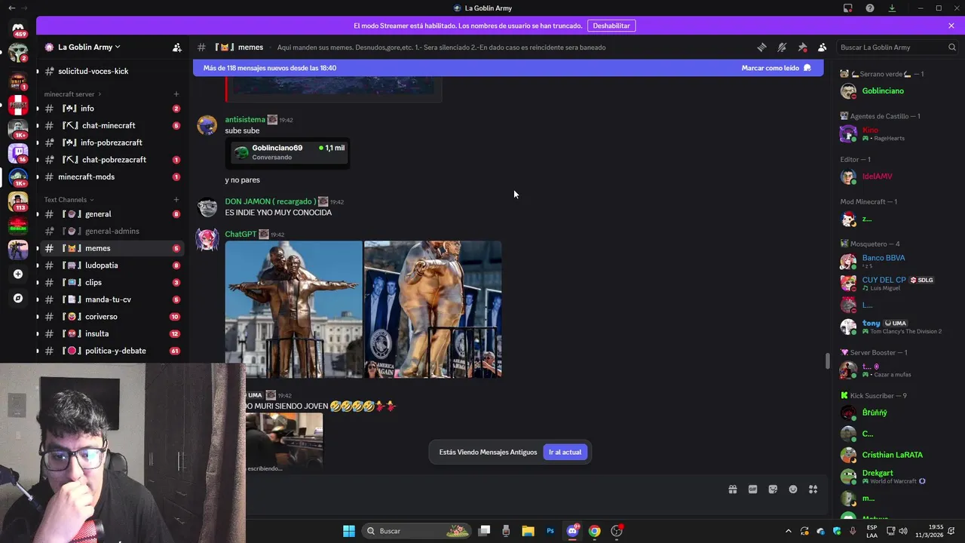Click the antisistema username

[245, 120]
